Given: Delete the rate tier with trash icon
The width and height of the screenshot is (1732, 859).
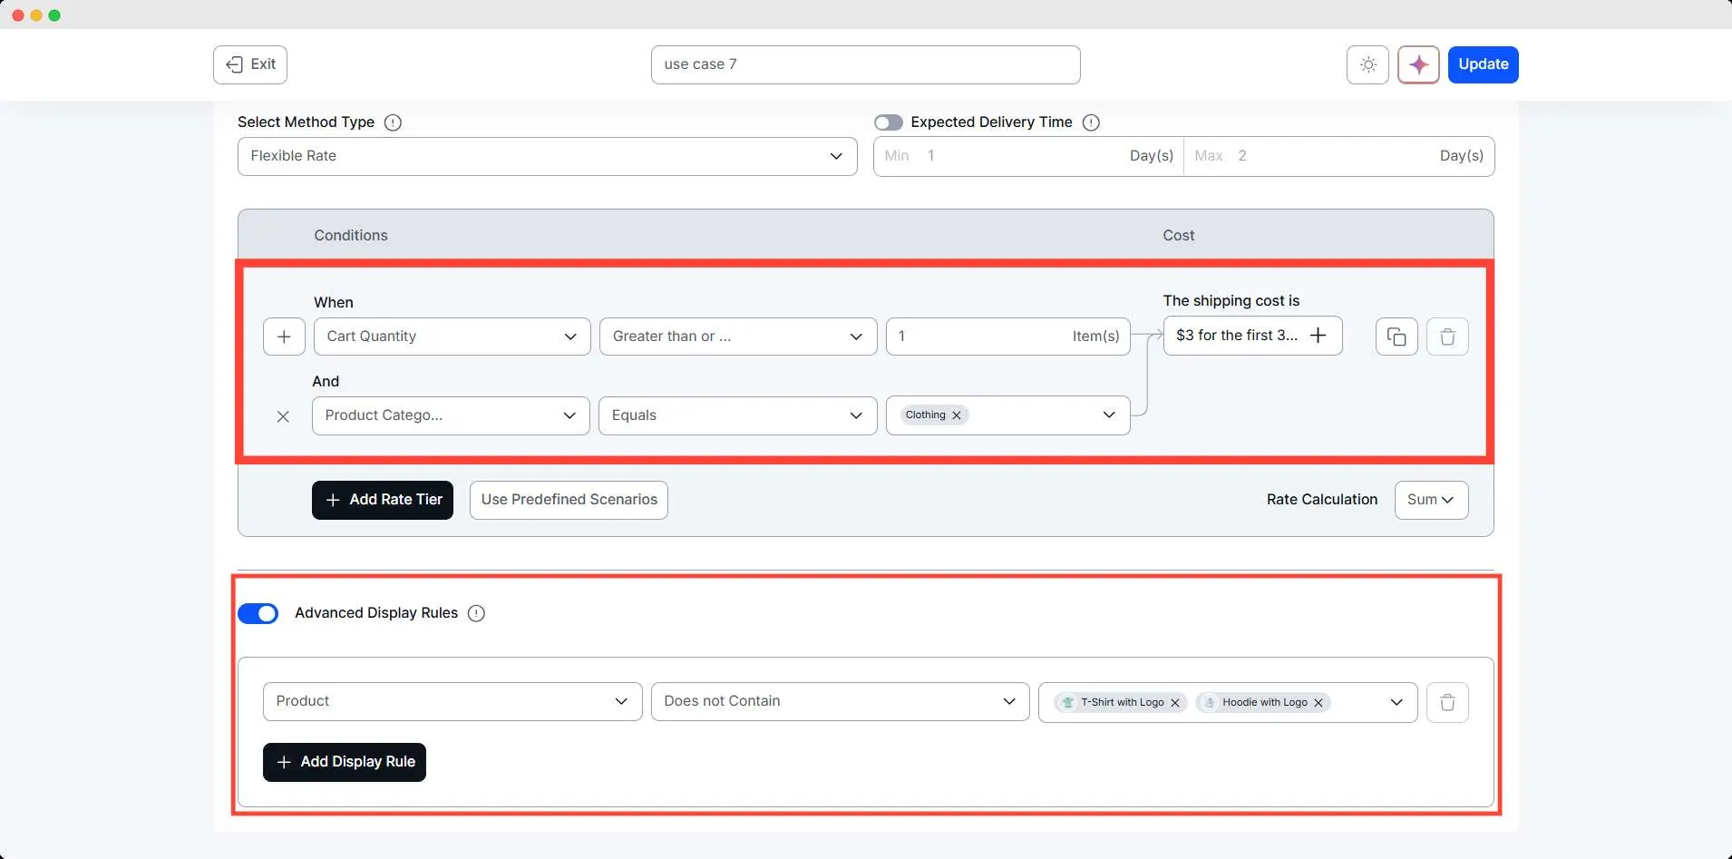Looking at the screenshot, I should point(1447,336).
